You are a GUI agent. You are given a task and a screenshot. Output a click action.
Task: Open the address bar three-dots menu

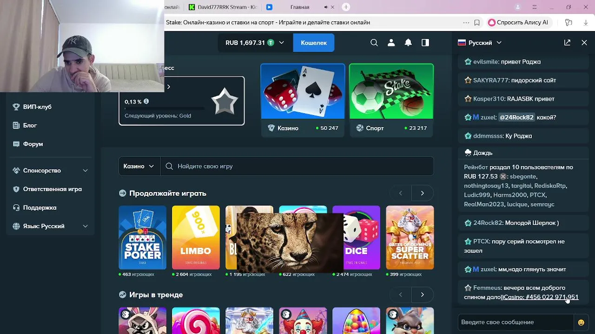click(x=466, y=22)
